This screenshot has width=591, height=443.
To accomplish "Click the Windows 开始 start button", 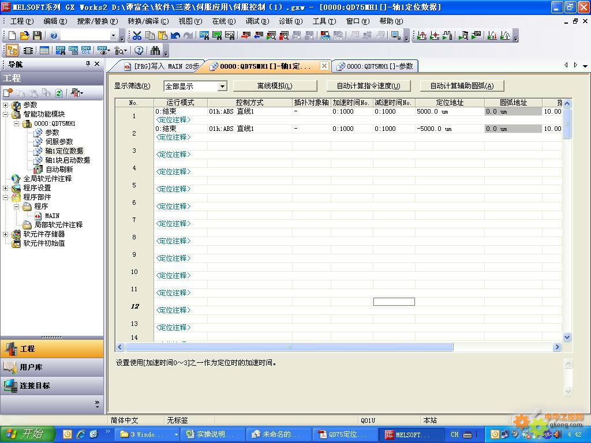I will (28, 434).
